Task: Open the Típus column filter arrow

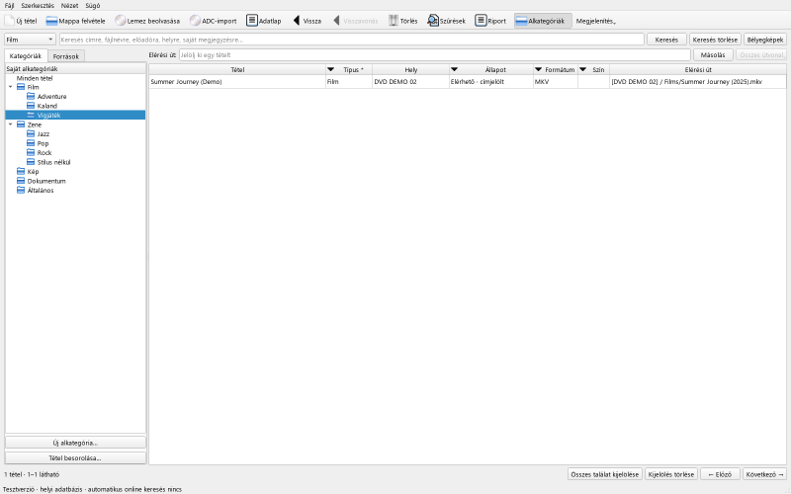Action: (x=331, y=69)
